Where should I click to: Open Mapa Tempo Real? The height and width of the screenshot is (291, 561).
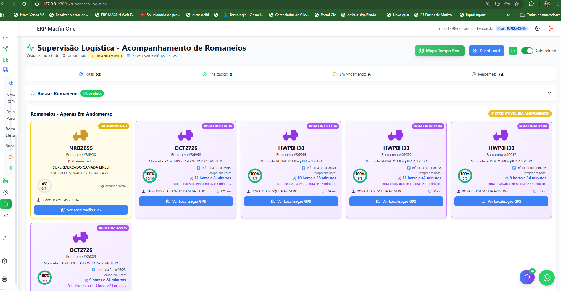point(439,51)
